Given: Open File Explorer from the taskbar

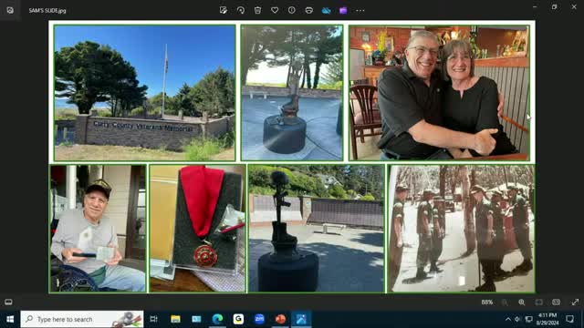Looking at the screenshot, I should pos(175,319).
